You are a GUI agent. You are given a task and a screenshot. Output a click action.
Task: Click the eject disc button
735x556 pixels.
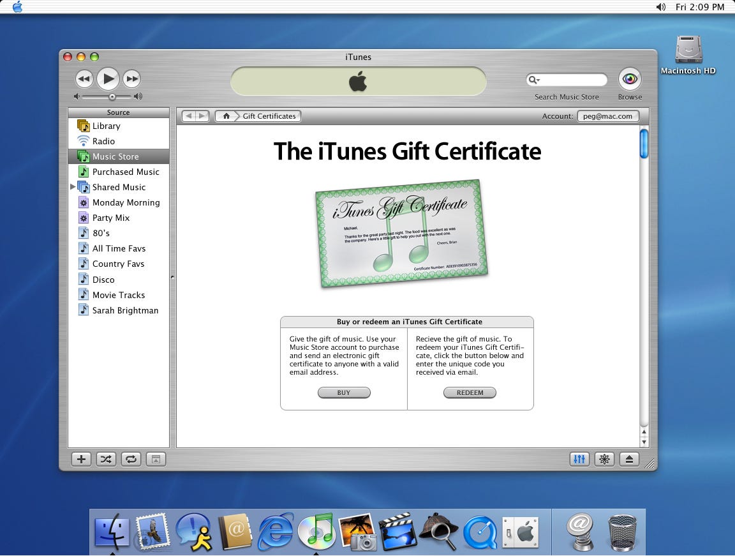[629, 459]
